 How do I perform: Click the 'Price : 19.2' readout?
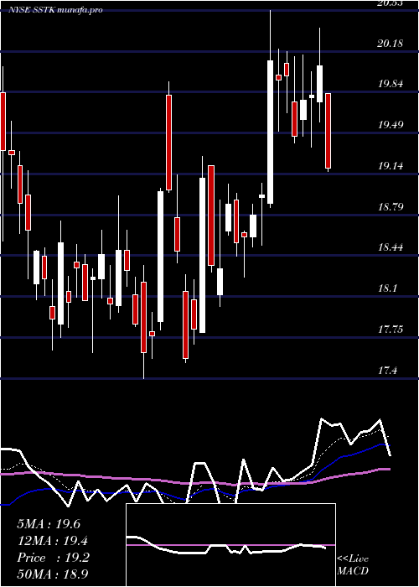[x=53, y=558]
